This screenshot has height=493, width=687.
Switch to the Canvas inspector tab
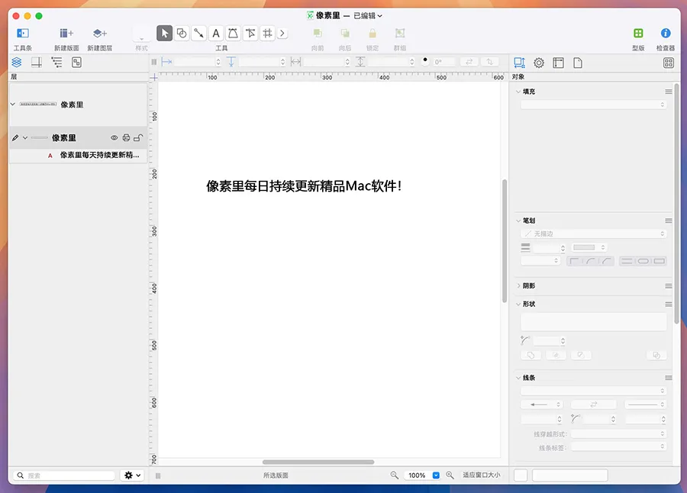click(558, 63)
